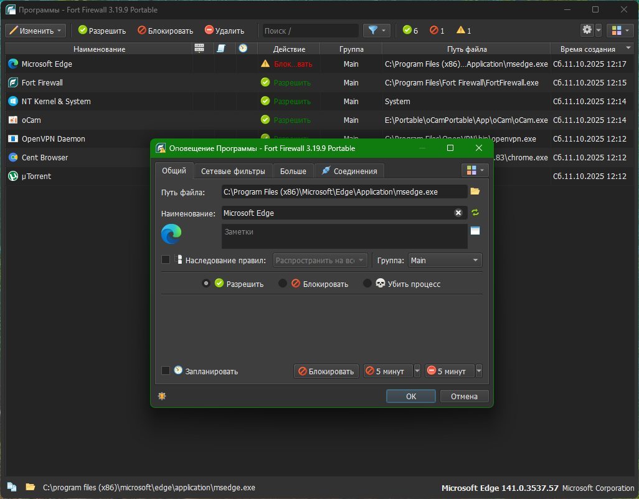Click the window icon beside notes field
Image resolution: width=639 pixels, height=499 pixels.
(x=475, y=231)
